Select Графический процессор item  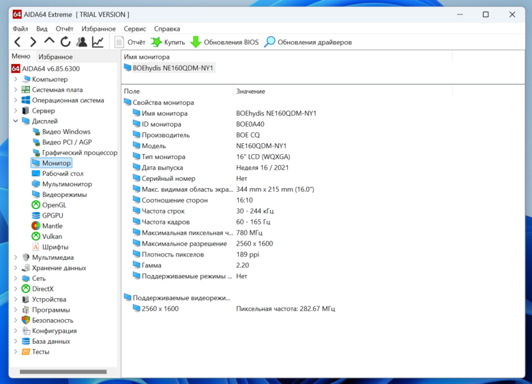(74, 153)
